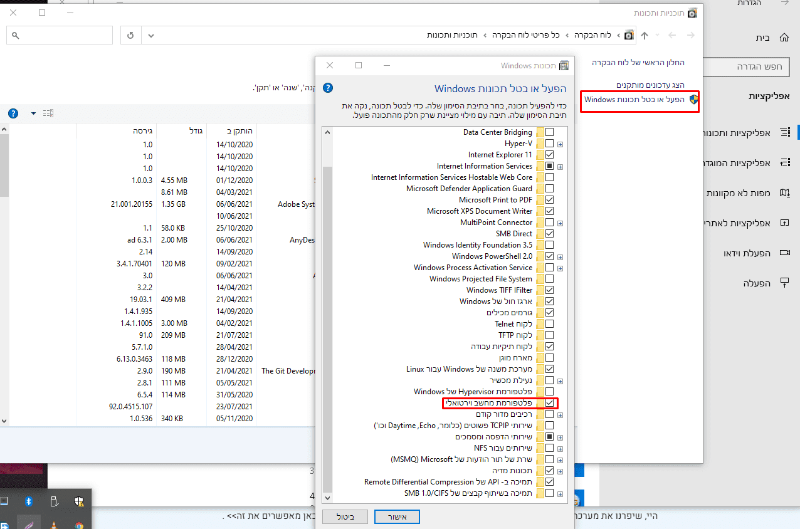
Task: Expand the Internet Information Services node
Action: pos(560,167)
